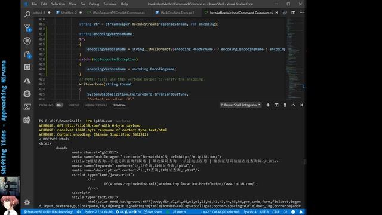Click terminal command 'irm ip138.com'
Screen dimensions: 382x215
(x=98, y=121)
